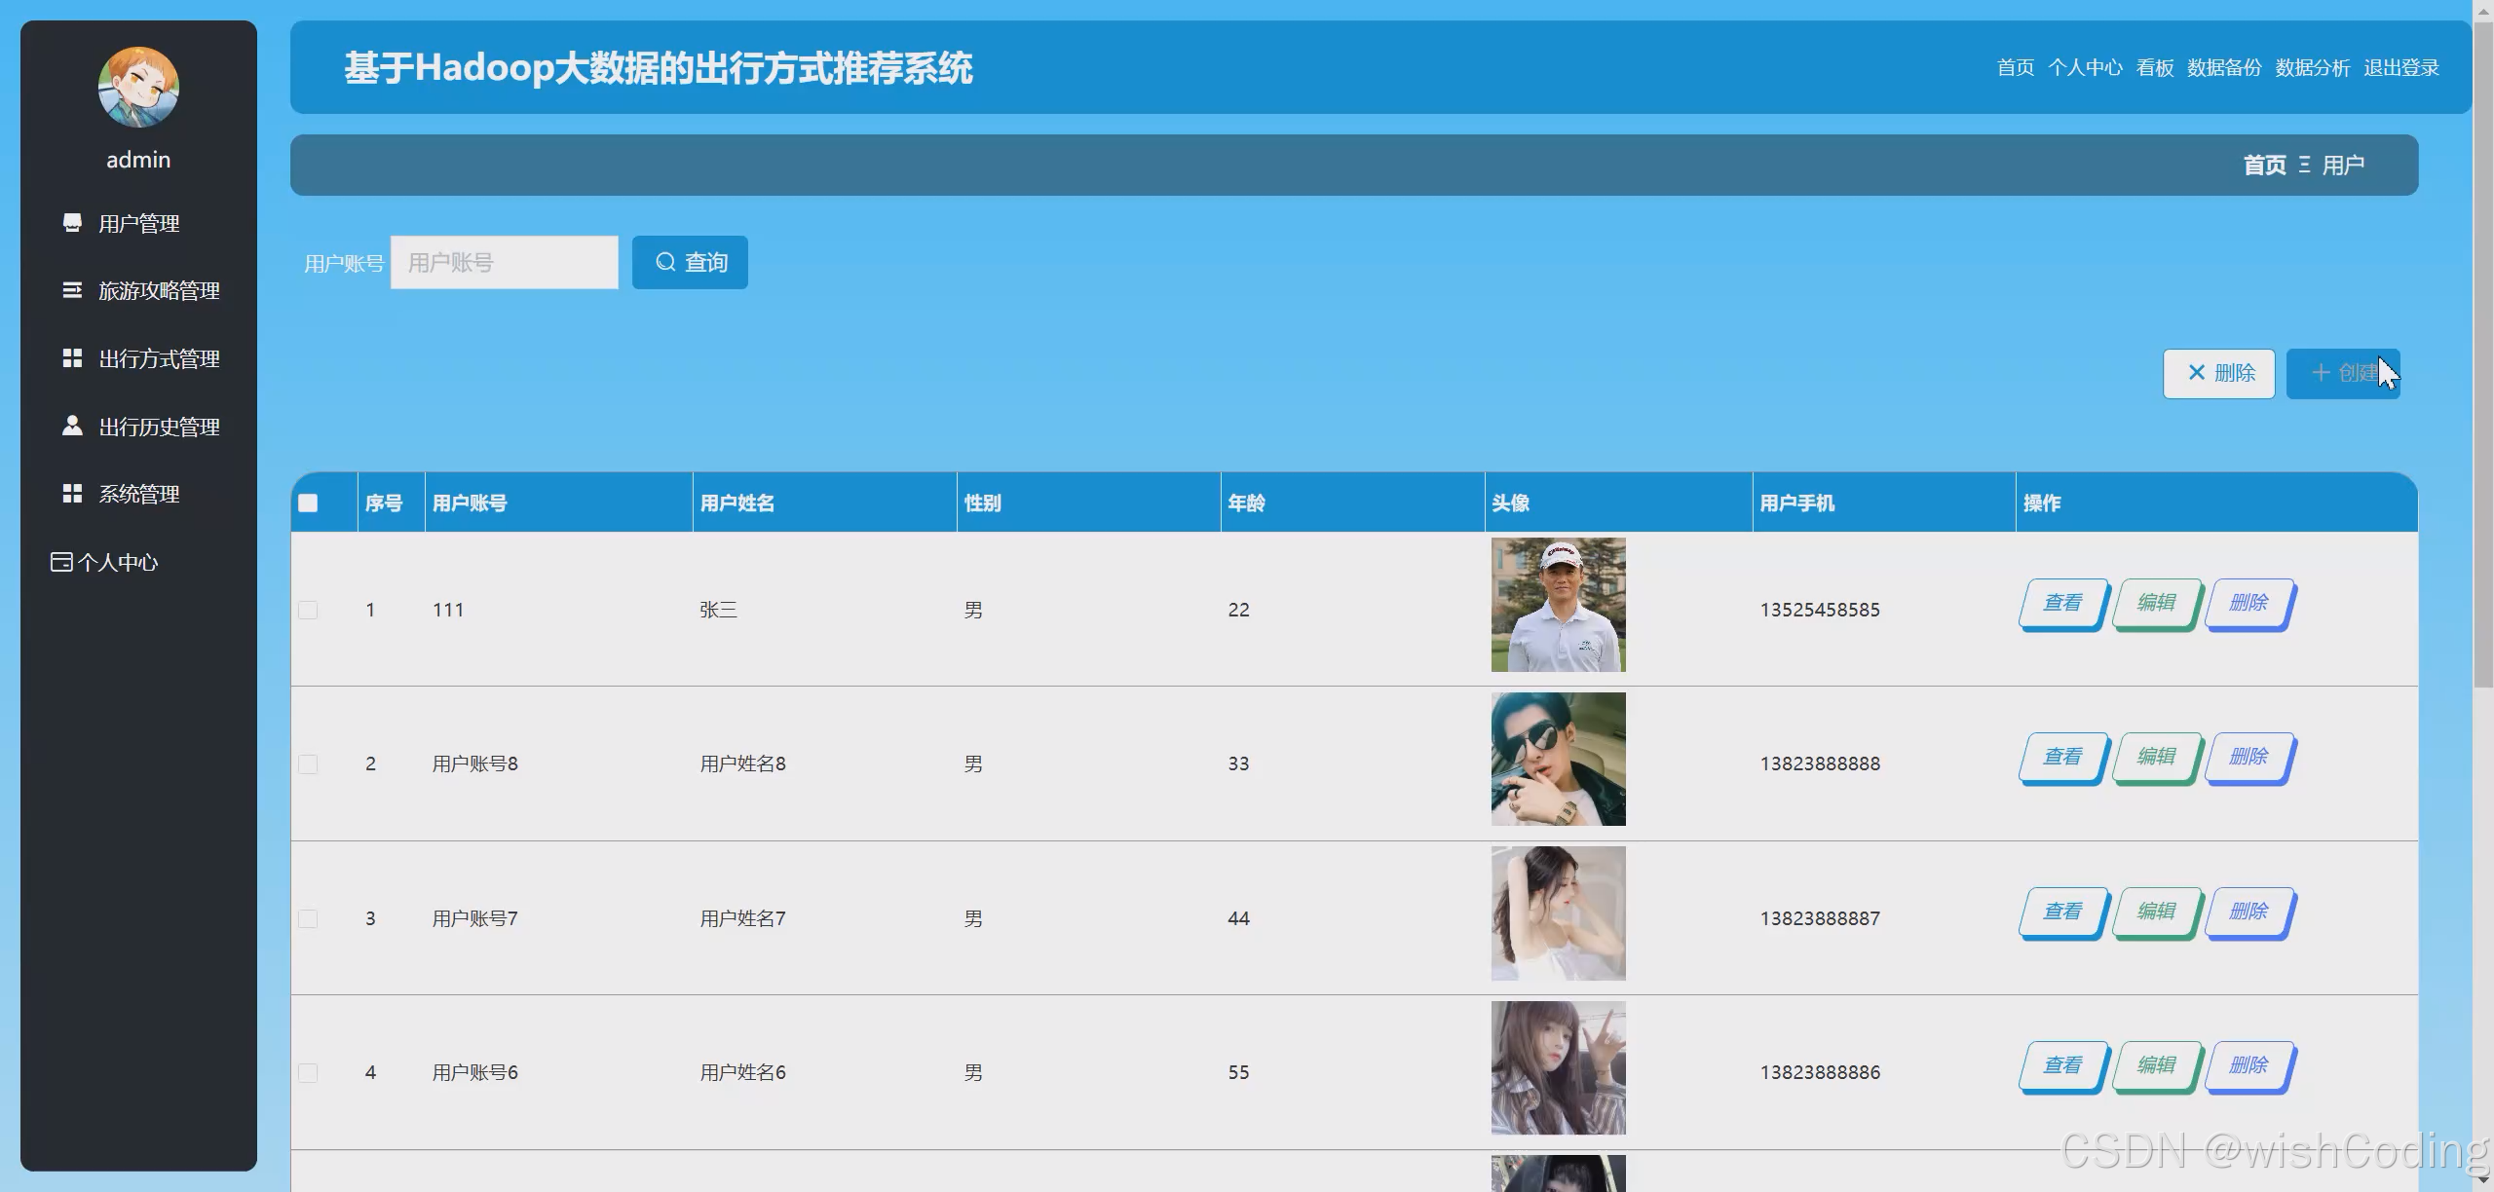The image size is (2494, 1192).
Task: Click 编辑 for user 用户账号8
Action: click(2156, 757)
